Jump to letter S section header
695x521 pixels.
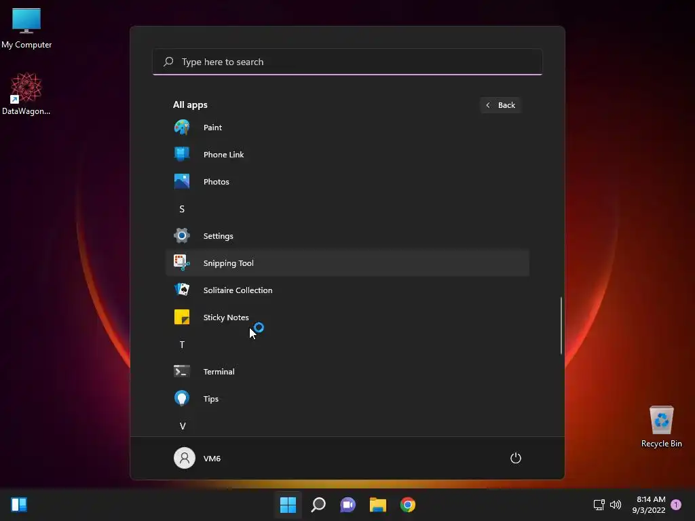182,209
